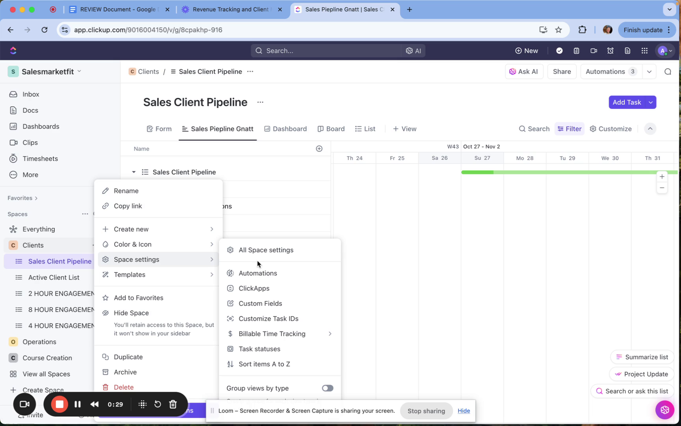
Task: Select Custom Fields in the submenu
Action: click(260, 303)
